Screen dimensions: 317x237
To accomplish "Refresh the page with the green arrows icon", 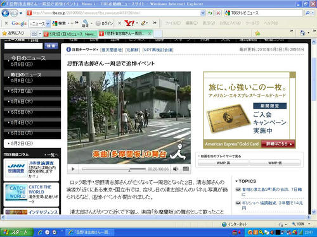I will 210,13.
